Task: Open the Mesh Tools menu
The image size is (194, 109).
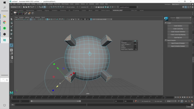Action: click(x=57, y=4)
